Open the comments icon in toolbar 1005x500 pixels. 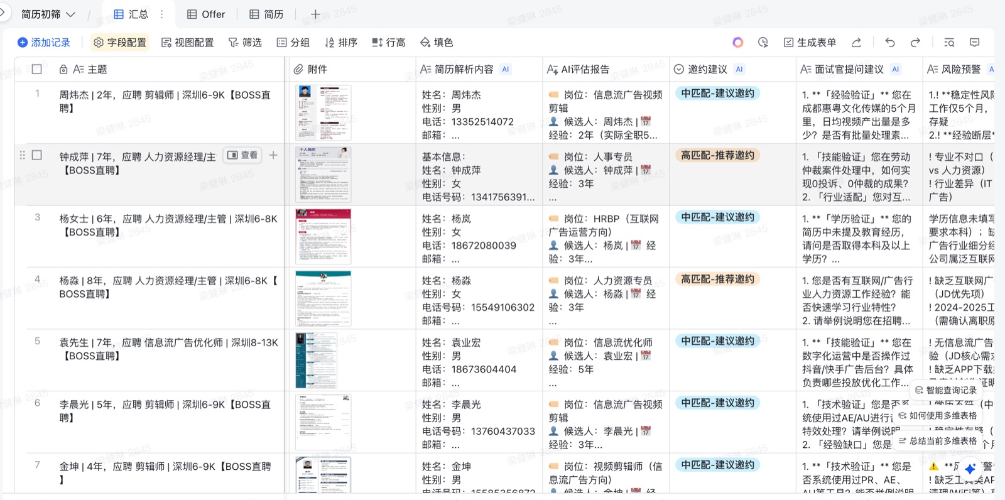(975, 42)
